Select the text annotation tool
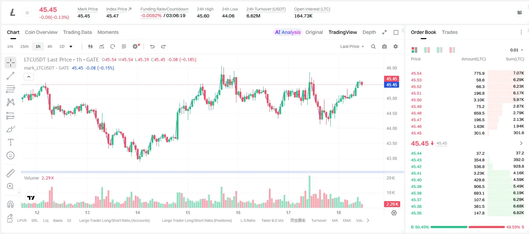Image resolution: width=529 pixels, height=234 pixels. [x=10, y=142]
